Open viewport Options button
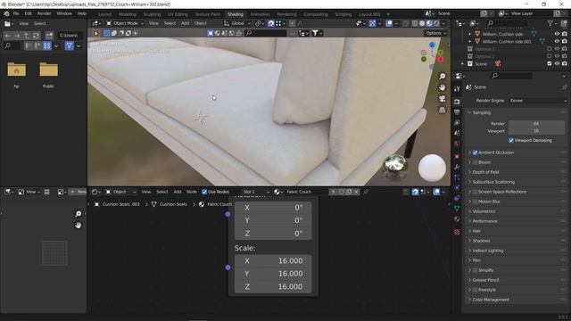 point(436,33)
